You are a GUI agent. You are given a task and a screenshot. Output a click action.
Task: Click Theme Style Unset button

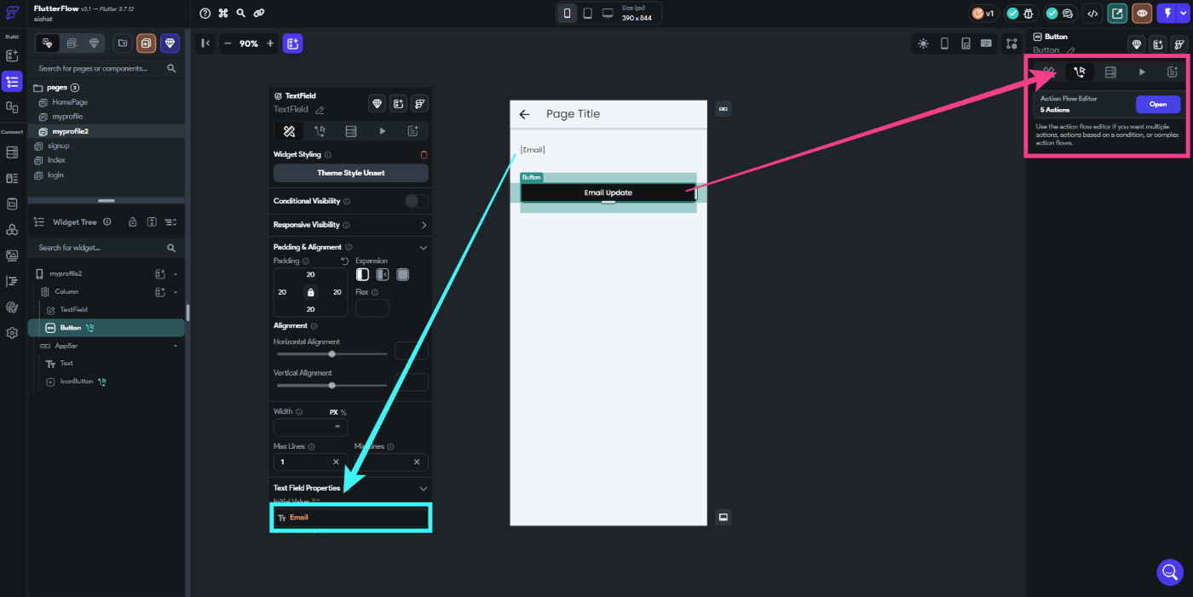pyautogui.click(x=350, y=173)
